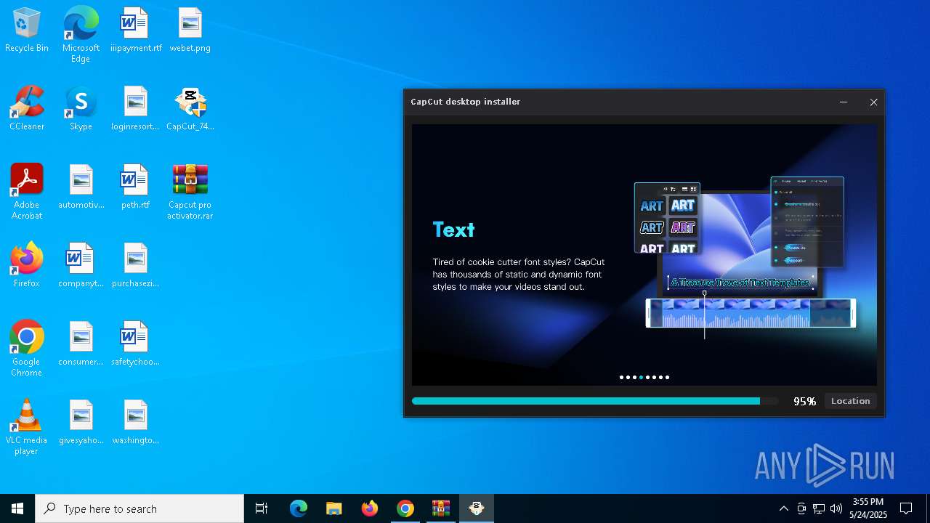Open File Explorer from the taskbar
The image size is (930, 523).
point(334,508)
